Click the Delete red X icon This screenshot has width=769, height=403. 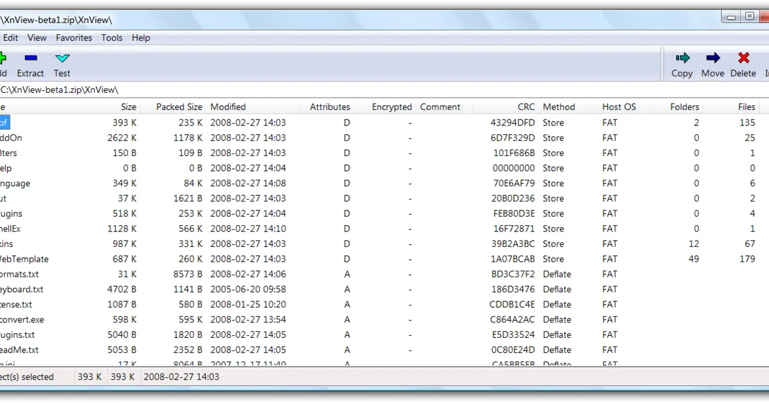click(x=743, y=58)
